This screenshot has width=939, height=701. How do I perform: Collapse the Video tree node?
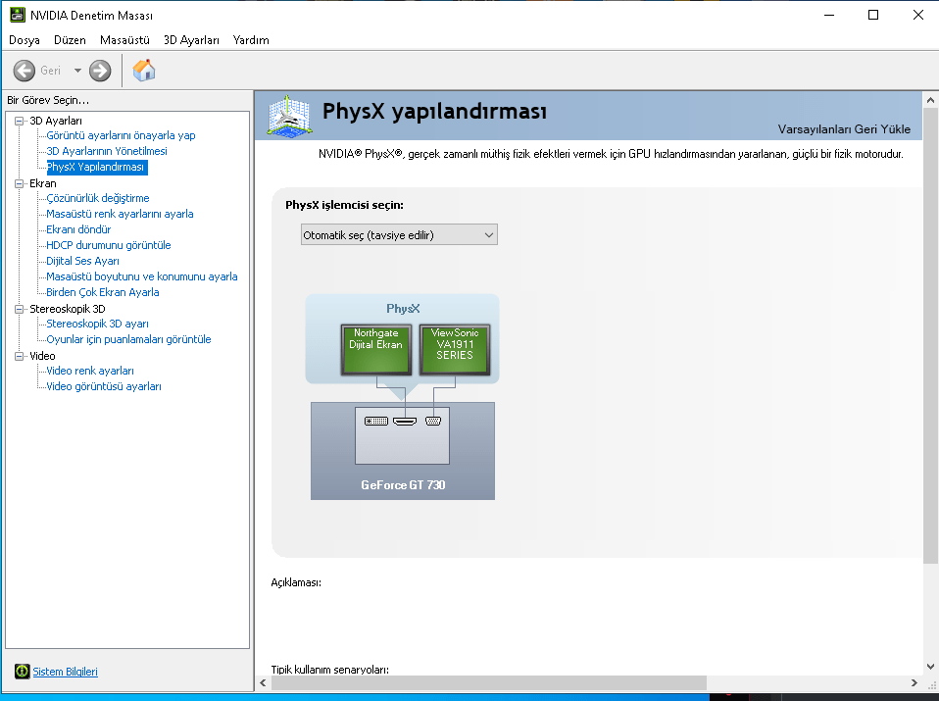coord(20,356)
